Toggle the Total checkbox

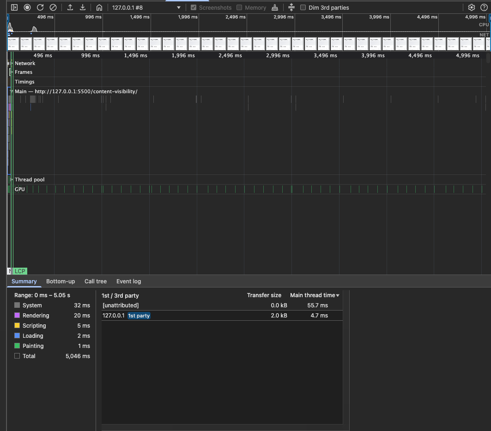17,356
